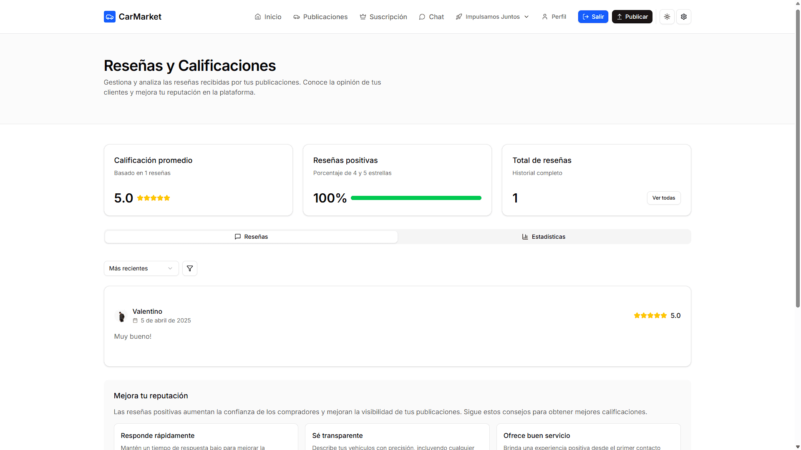
Task: Open the Perfil menu item
Action: coord(554,17)
